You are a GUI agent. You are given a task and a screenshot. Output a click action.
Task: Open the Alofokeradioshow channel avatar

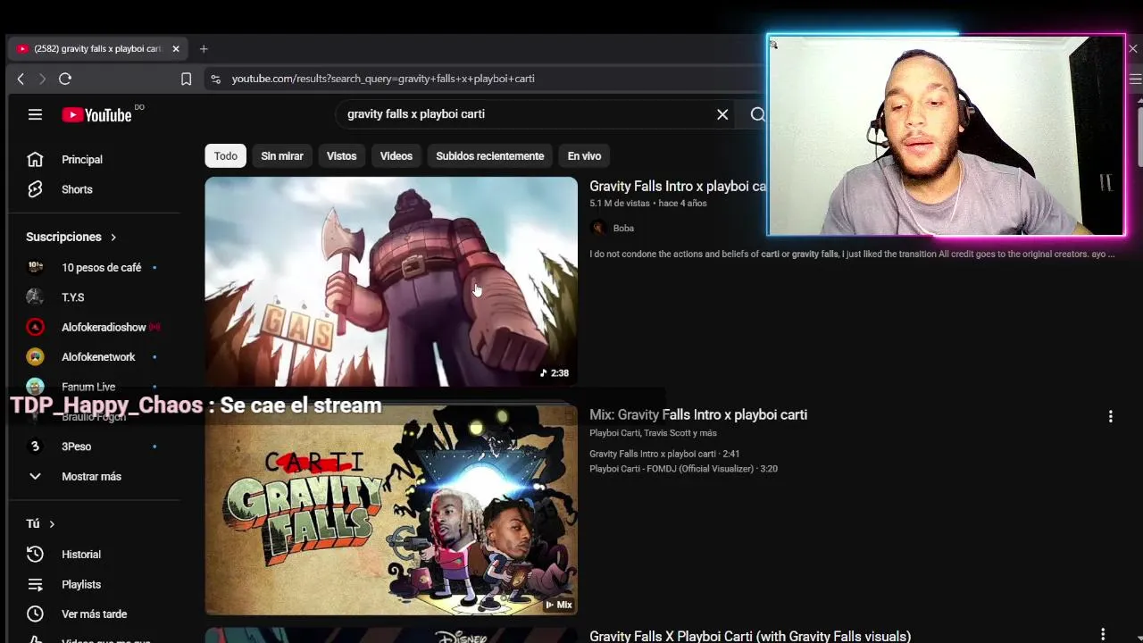coord(35,327)
